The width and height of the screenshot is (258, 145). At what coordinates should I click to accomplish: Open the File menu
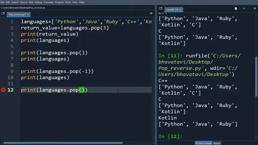pos(2,2)
